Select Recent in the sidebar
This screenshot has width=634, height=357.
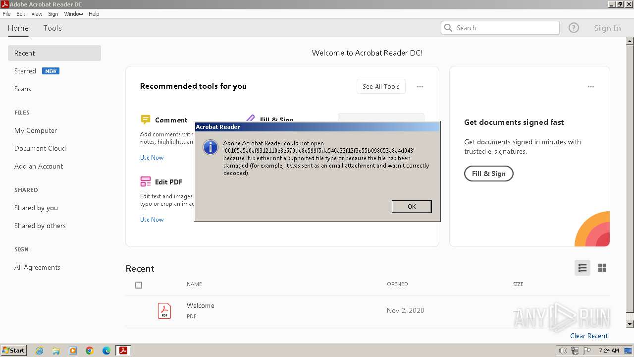(x=54, y=53)
